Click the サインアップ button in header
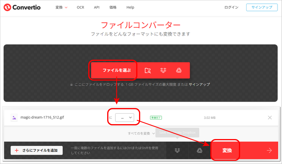Screen dimensions: 282x164 tap(262, 7)
